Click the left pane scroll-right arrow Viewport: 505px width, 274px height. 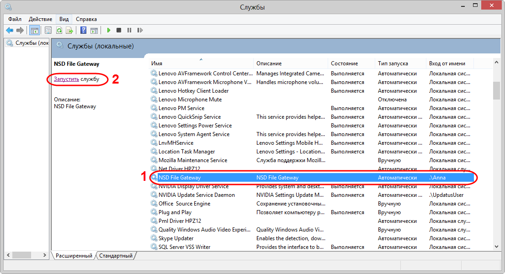(x=44, y=255)
